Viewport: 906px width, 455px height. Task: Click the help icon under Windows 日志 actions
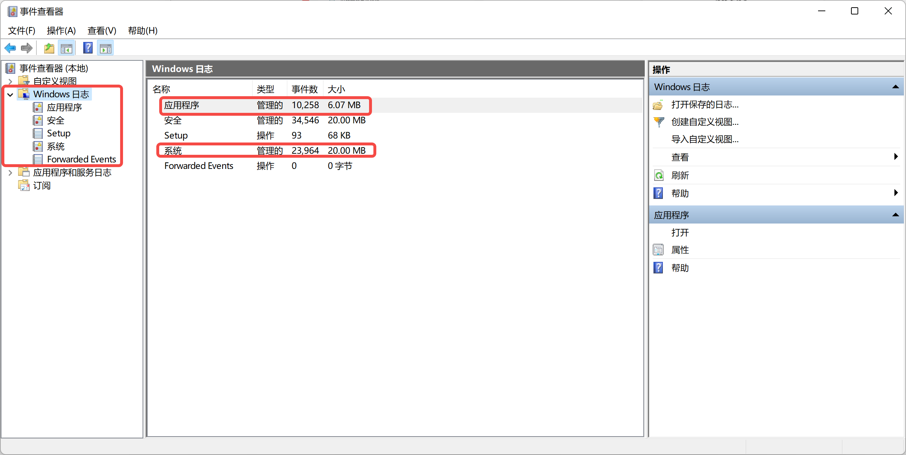659,193
